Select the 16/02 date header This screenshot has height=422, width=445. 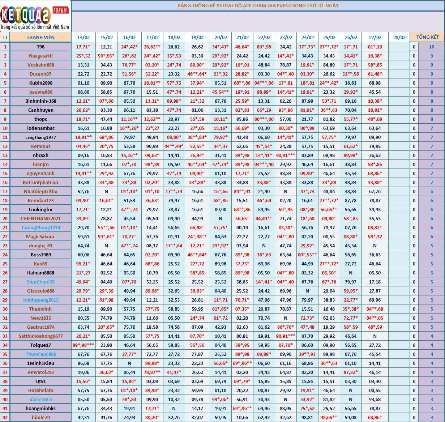point(129,37)
